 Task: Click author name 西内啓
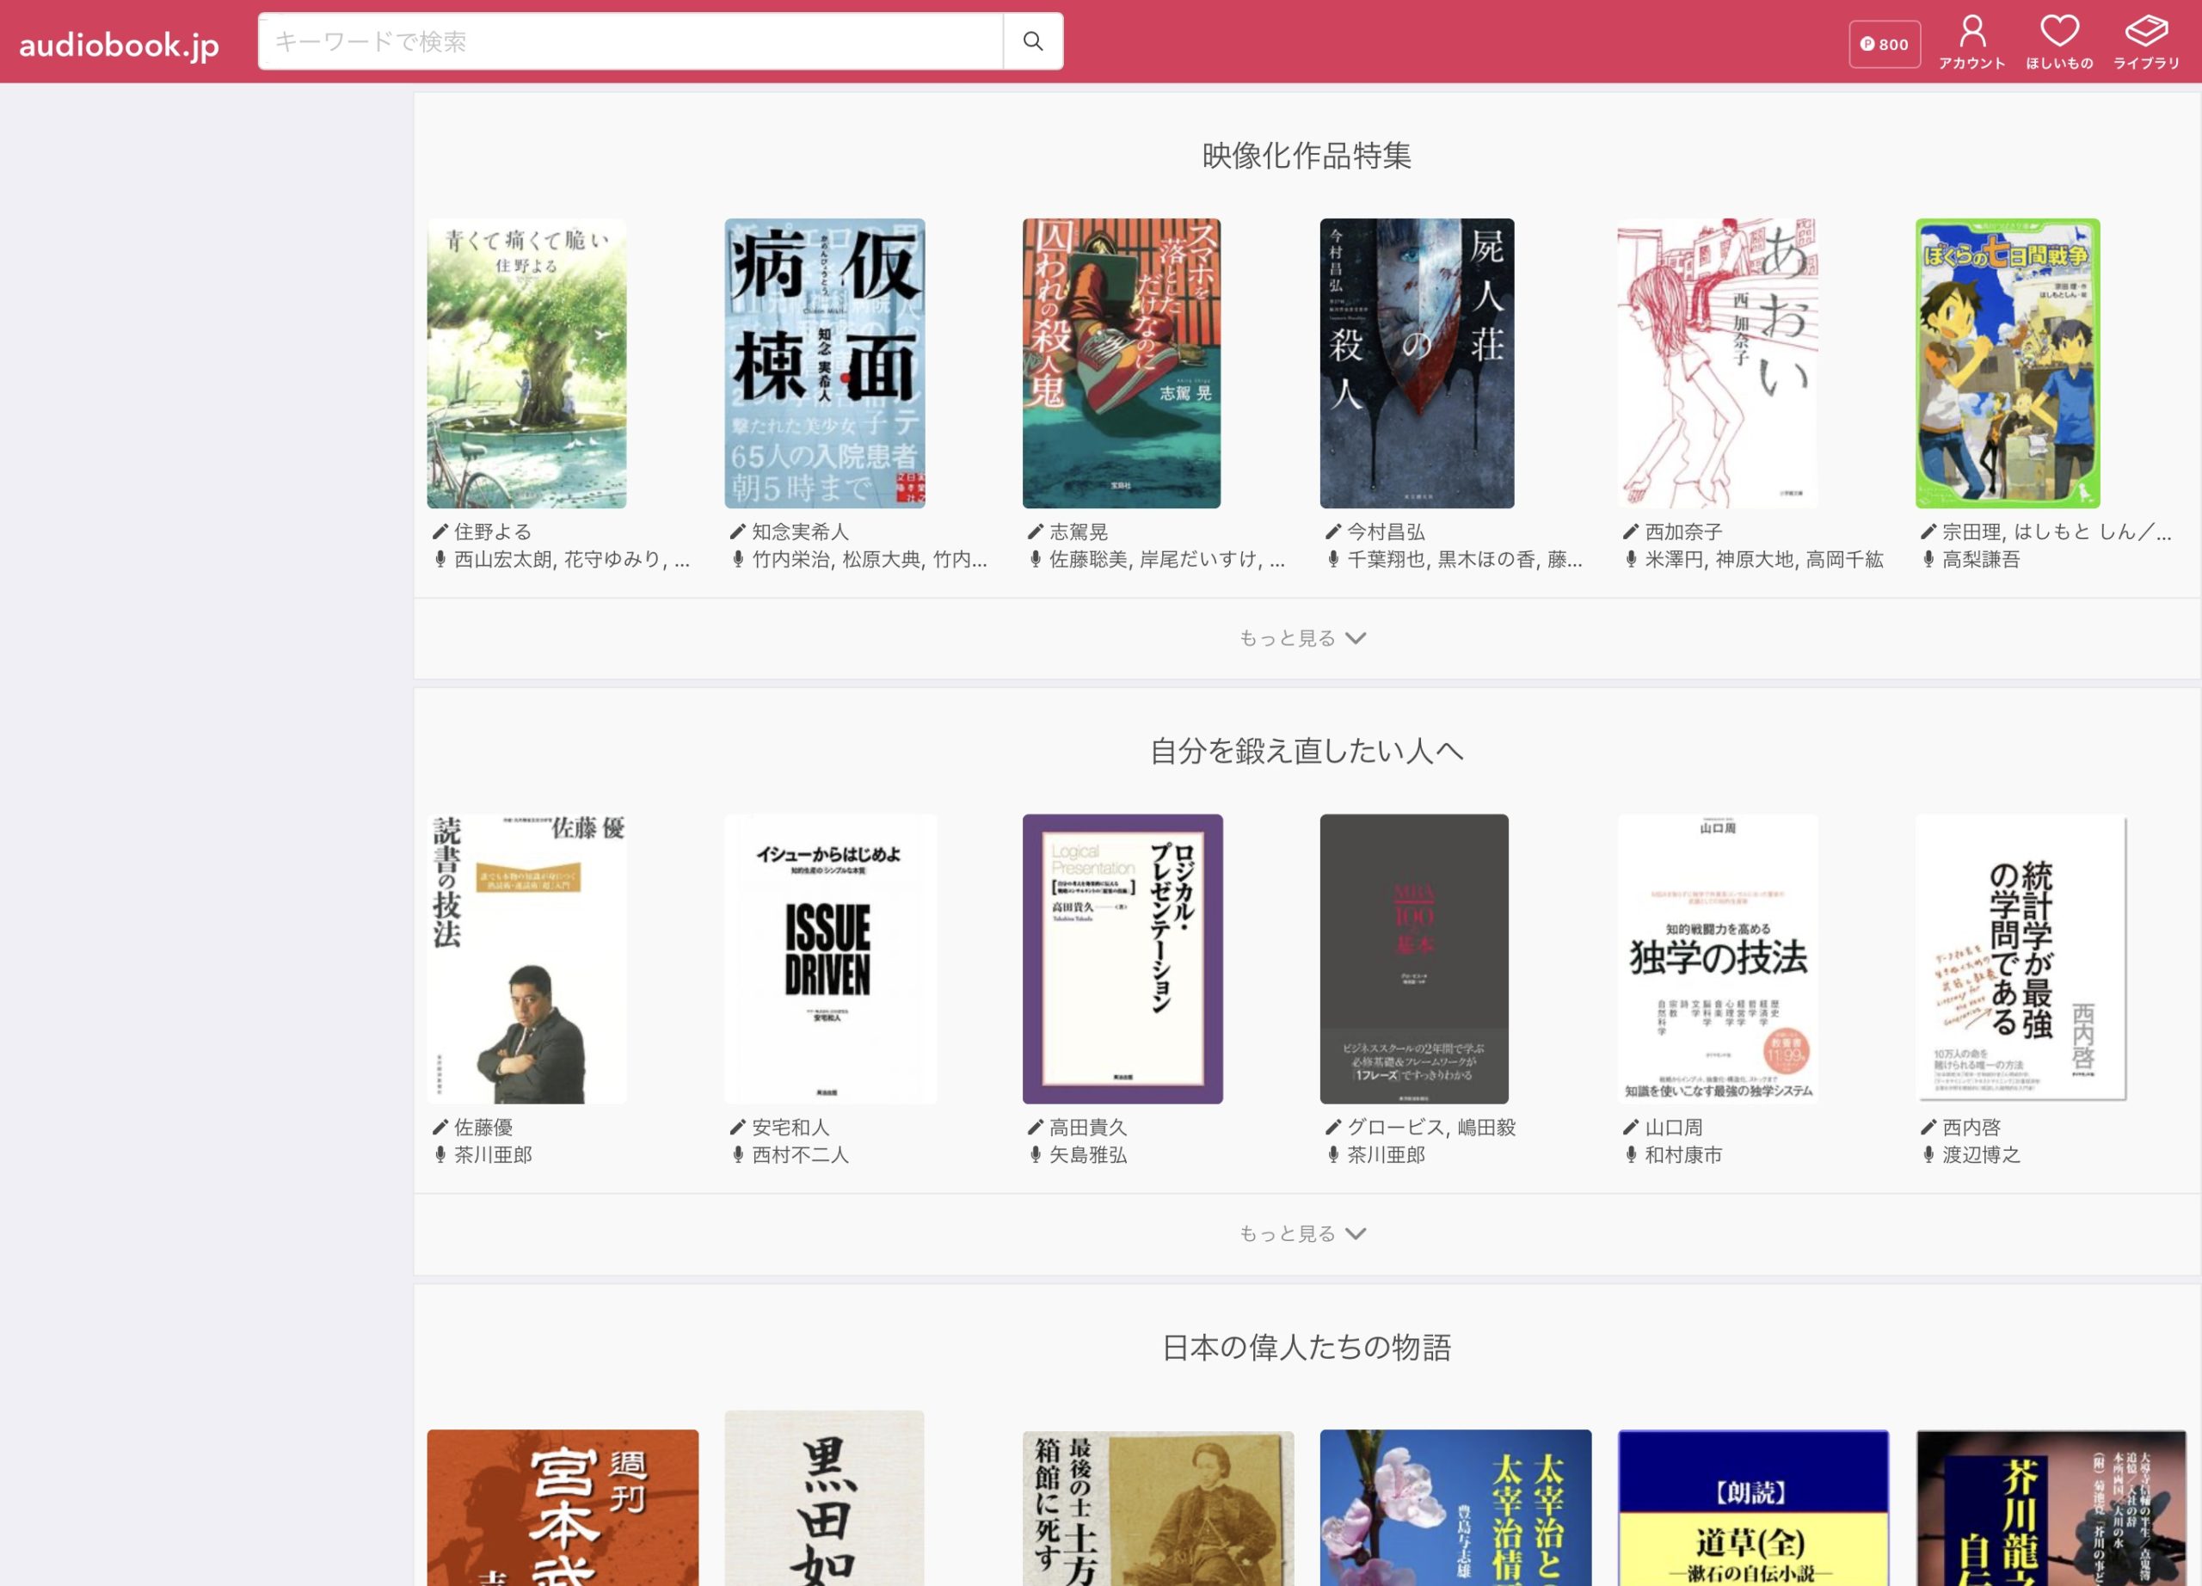1971,1127
